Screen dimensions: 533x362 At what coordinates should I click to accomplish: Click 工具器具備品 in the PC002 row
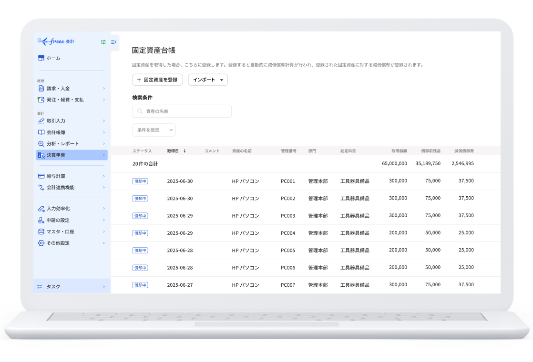(355, 198)
